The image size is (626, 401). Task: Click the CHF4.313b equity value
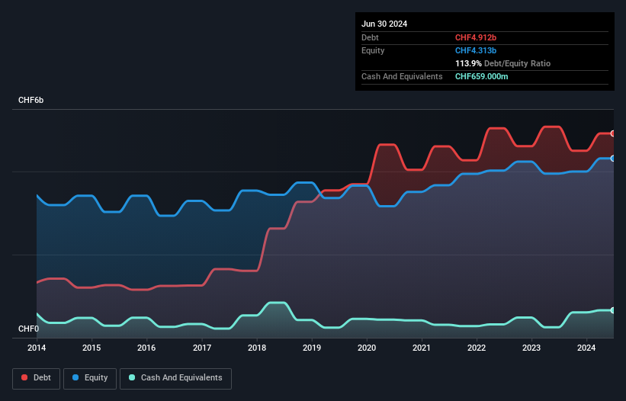coord(476,50)
